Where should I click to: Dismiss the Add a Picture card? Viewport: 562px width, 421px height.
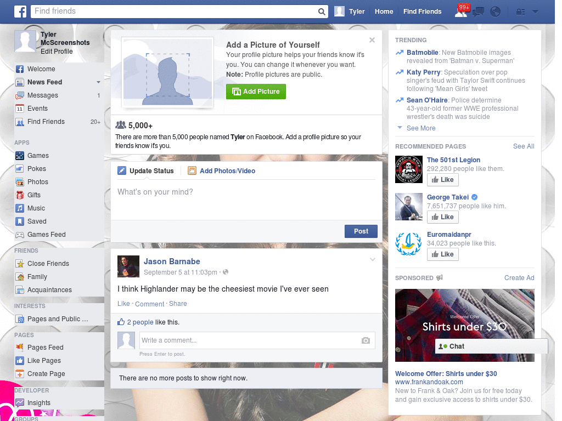[372, 40]
